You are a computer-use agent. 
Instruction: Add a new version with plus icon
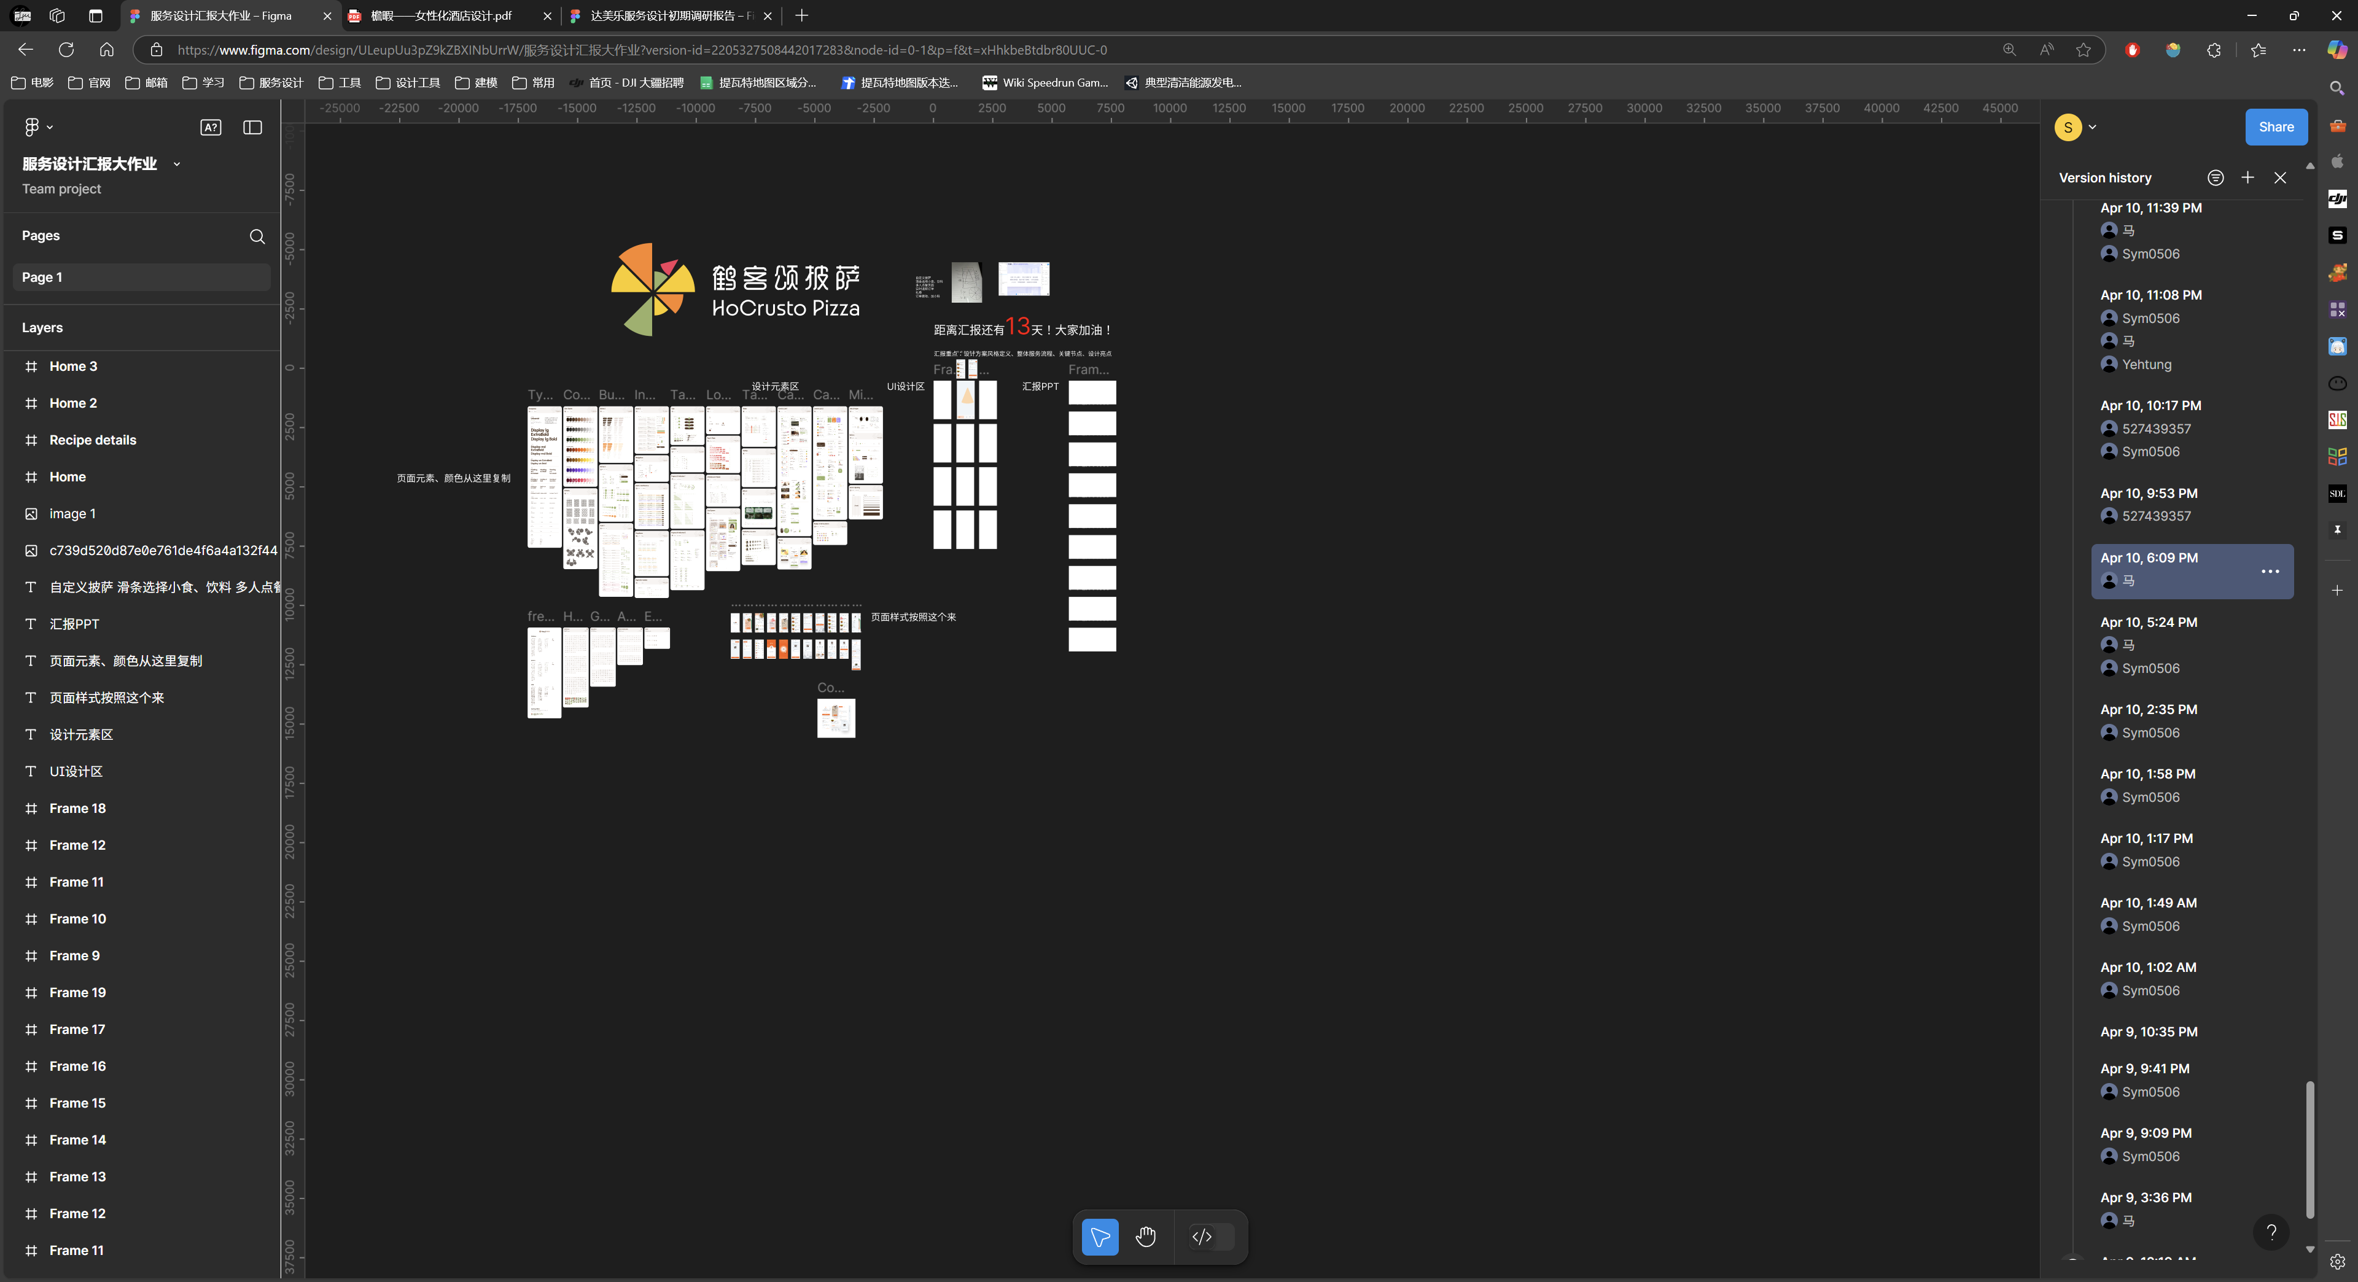tap(2247, 177)
